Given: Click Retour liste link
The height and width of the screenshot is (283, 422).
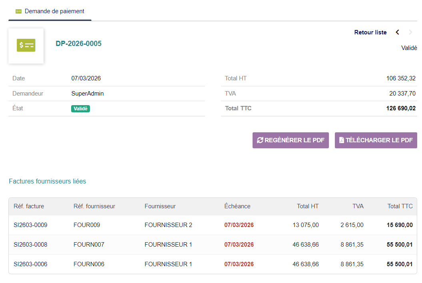Looking at the screenshot, I should (370, 32).
